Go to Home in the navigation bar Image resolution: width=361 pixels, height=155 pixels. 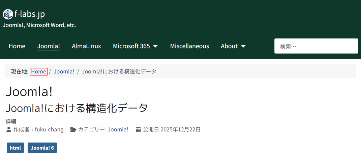pyautogui.click(x=17, y=46)
